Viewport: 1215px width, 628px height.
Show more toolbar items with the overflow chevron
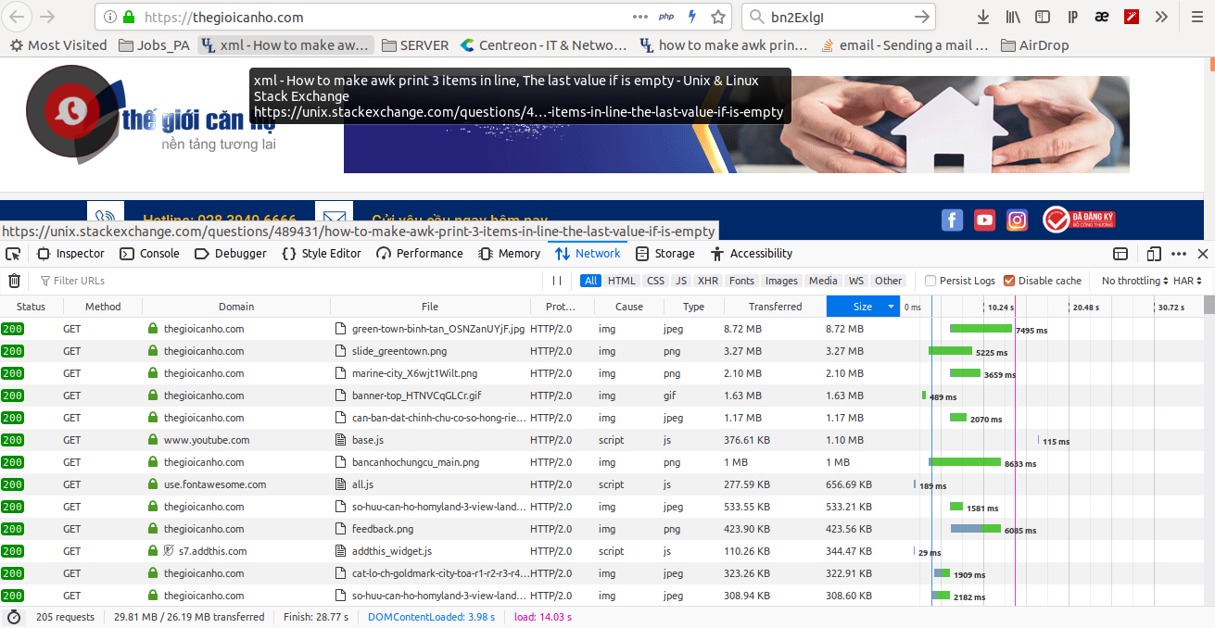point(1161,17)
